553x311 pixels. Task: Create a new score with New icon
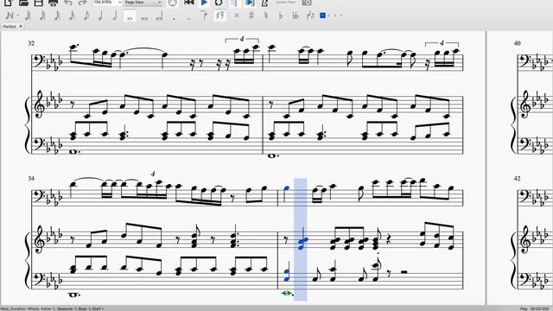[8, 3]
